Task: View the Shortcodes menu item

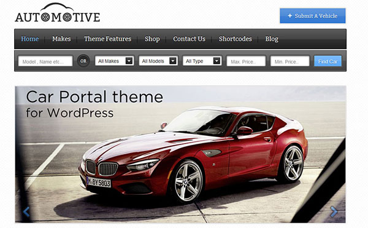Action: [236, 39]
